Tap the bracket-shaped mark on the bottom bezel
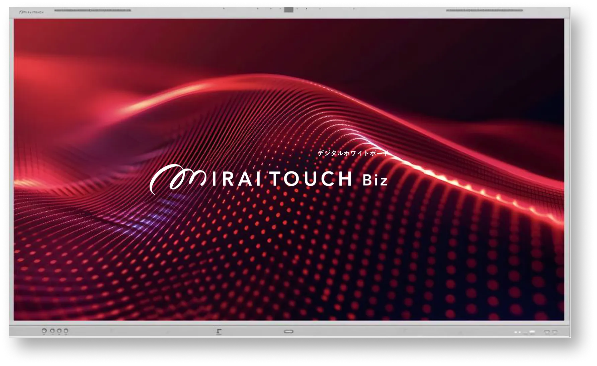597x366 pixels. coord(219,332)
